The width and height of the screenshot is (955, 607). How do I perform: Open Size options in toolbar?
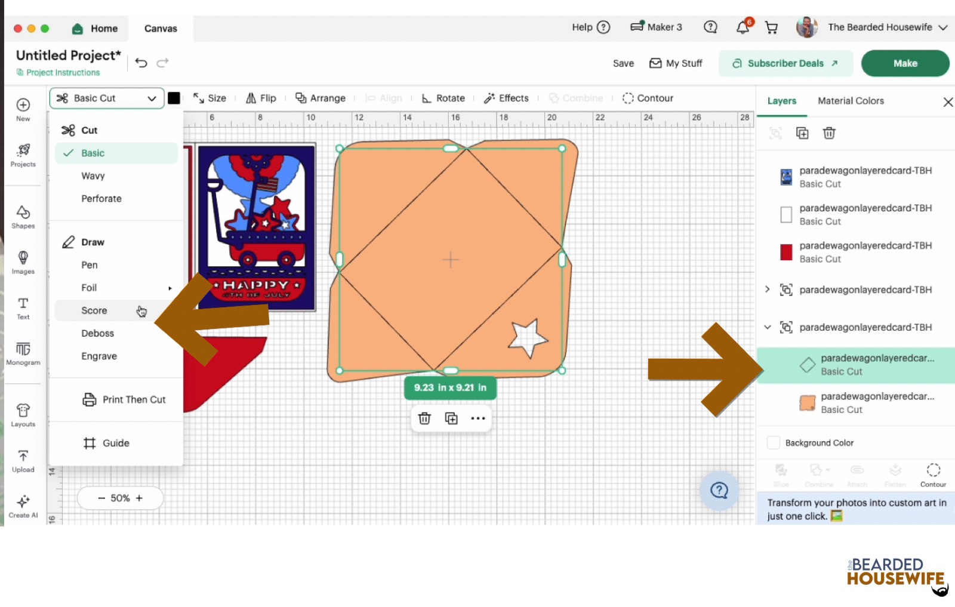[210, 98]
